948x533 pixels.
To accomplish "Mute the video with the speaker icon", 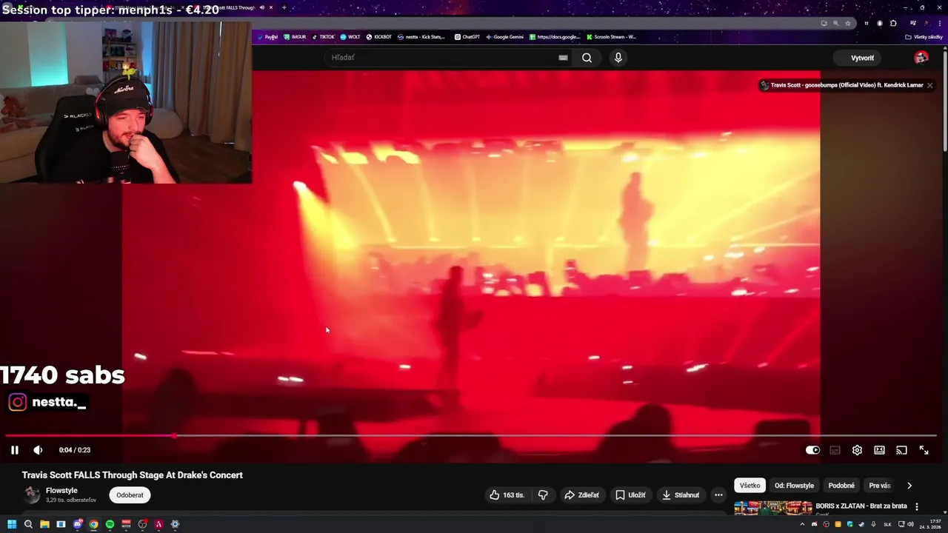I will pyautogui.click(x=38, y=450).
